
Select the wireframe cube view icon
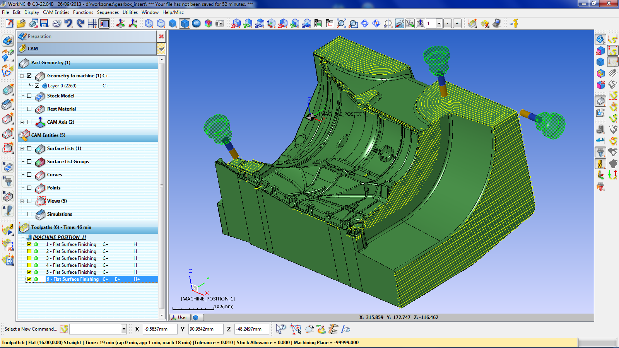click(x=149, y=24)
